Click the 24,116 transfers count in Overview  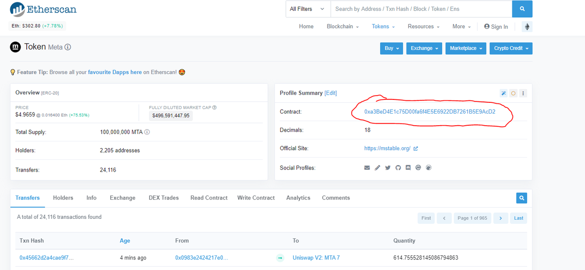108,170
